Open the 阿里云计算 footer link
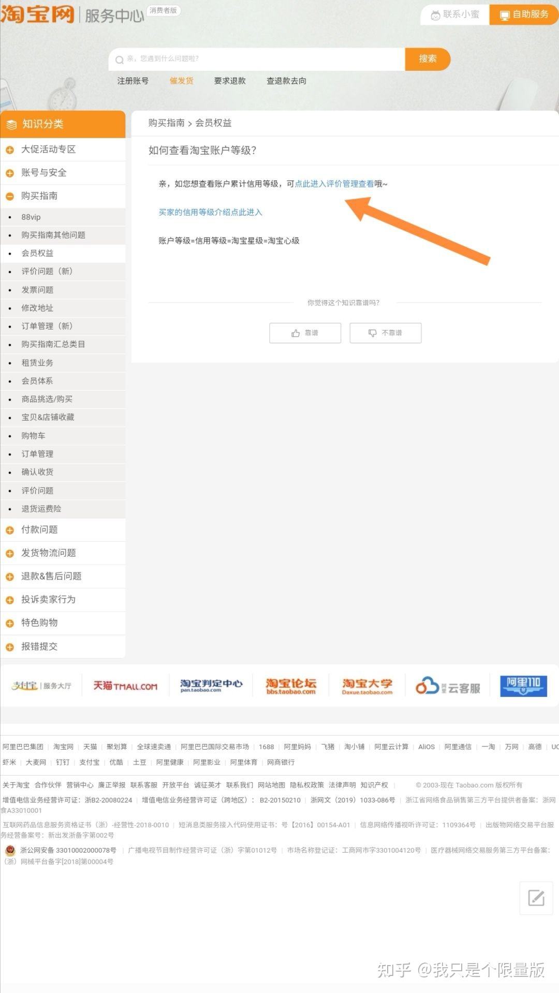This screenshot has width=559, height=993. tap(391, 747)
